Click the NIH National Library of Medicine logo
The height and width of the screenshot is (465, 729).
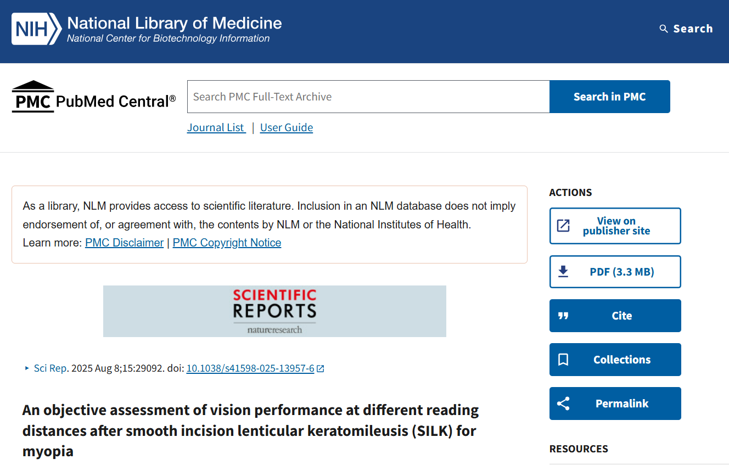145,29
